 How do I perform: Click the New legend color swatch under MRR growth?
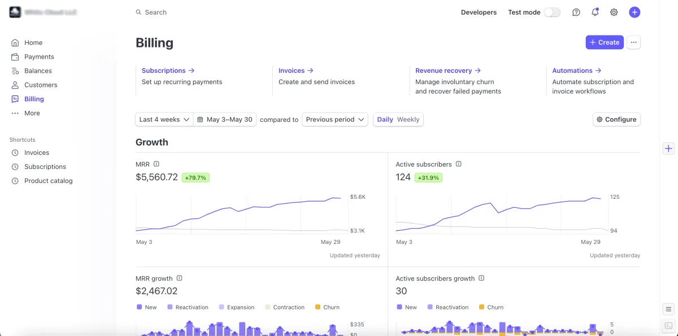click(x=140, y=307)
